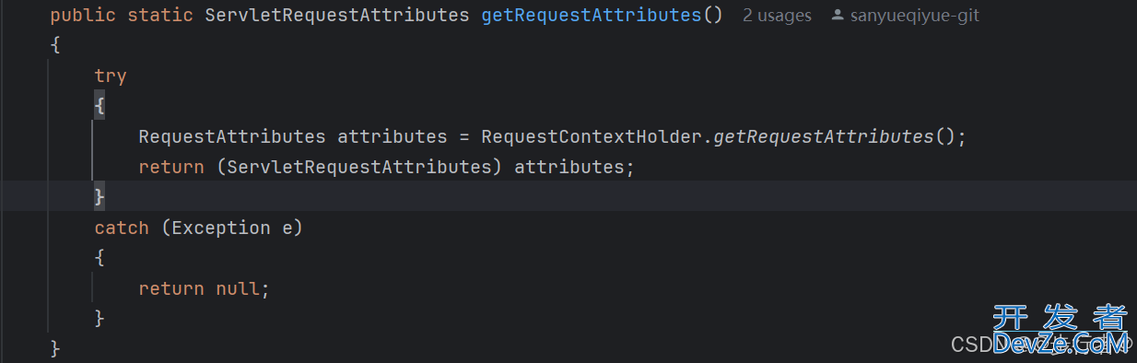This screenshot has height=363, width=1137.
Task: Click the Exception type in the catch clause
Action: point(221,228)
